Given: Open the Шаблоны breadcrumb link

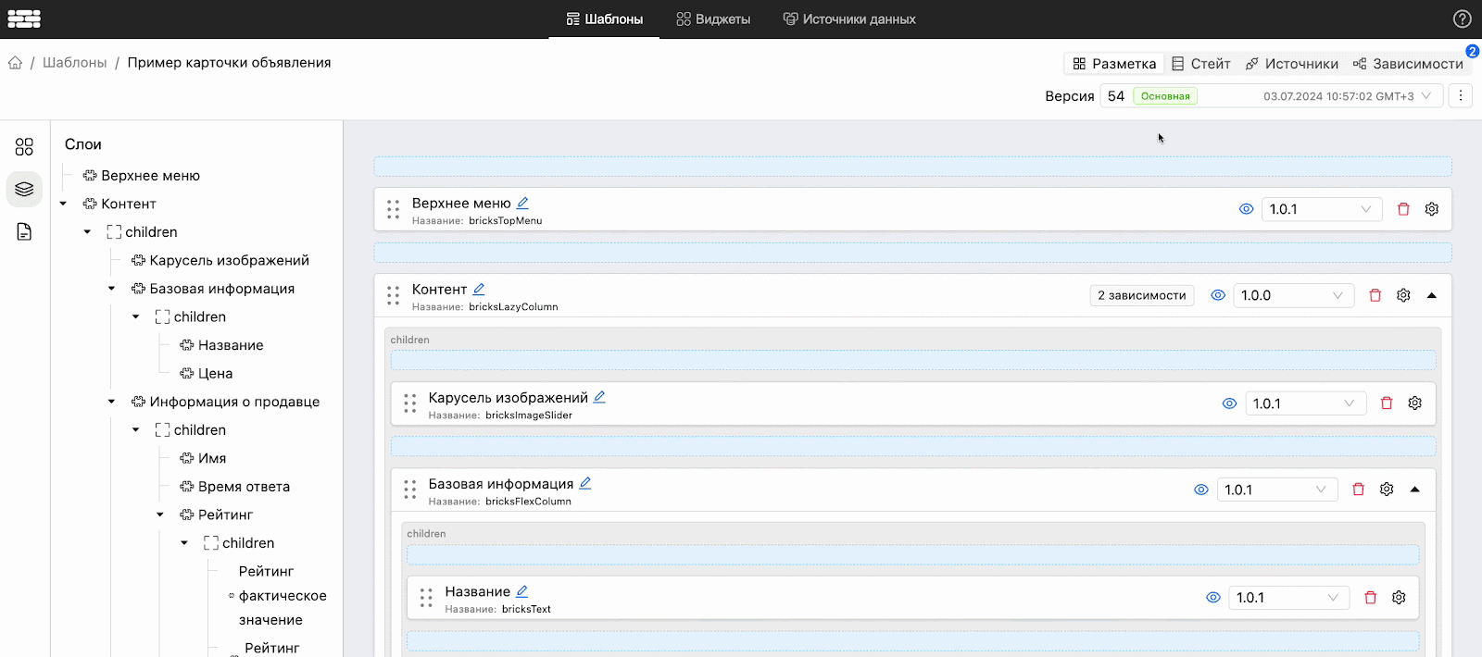Looking at the screenshot, I should (75, 63).
